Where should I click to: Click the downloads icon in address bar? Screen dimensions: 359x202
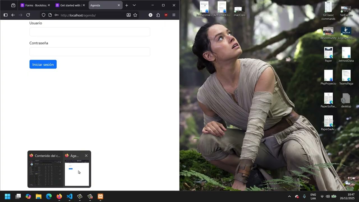(x=128, y=15)
